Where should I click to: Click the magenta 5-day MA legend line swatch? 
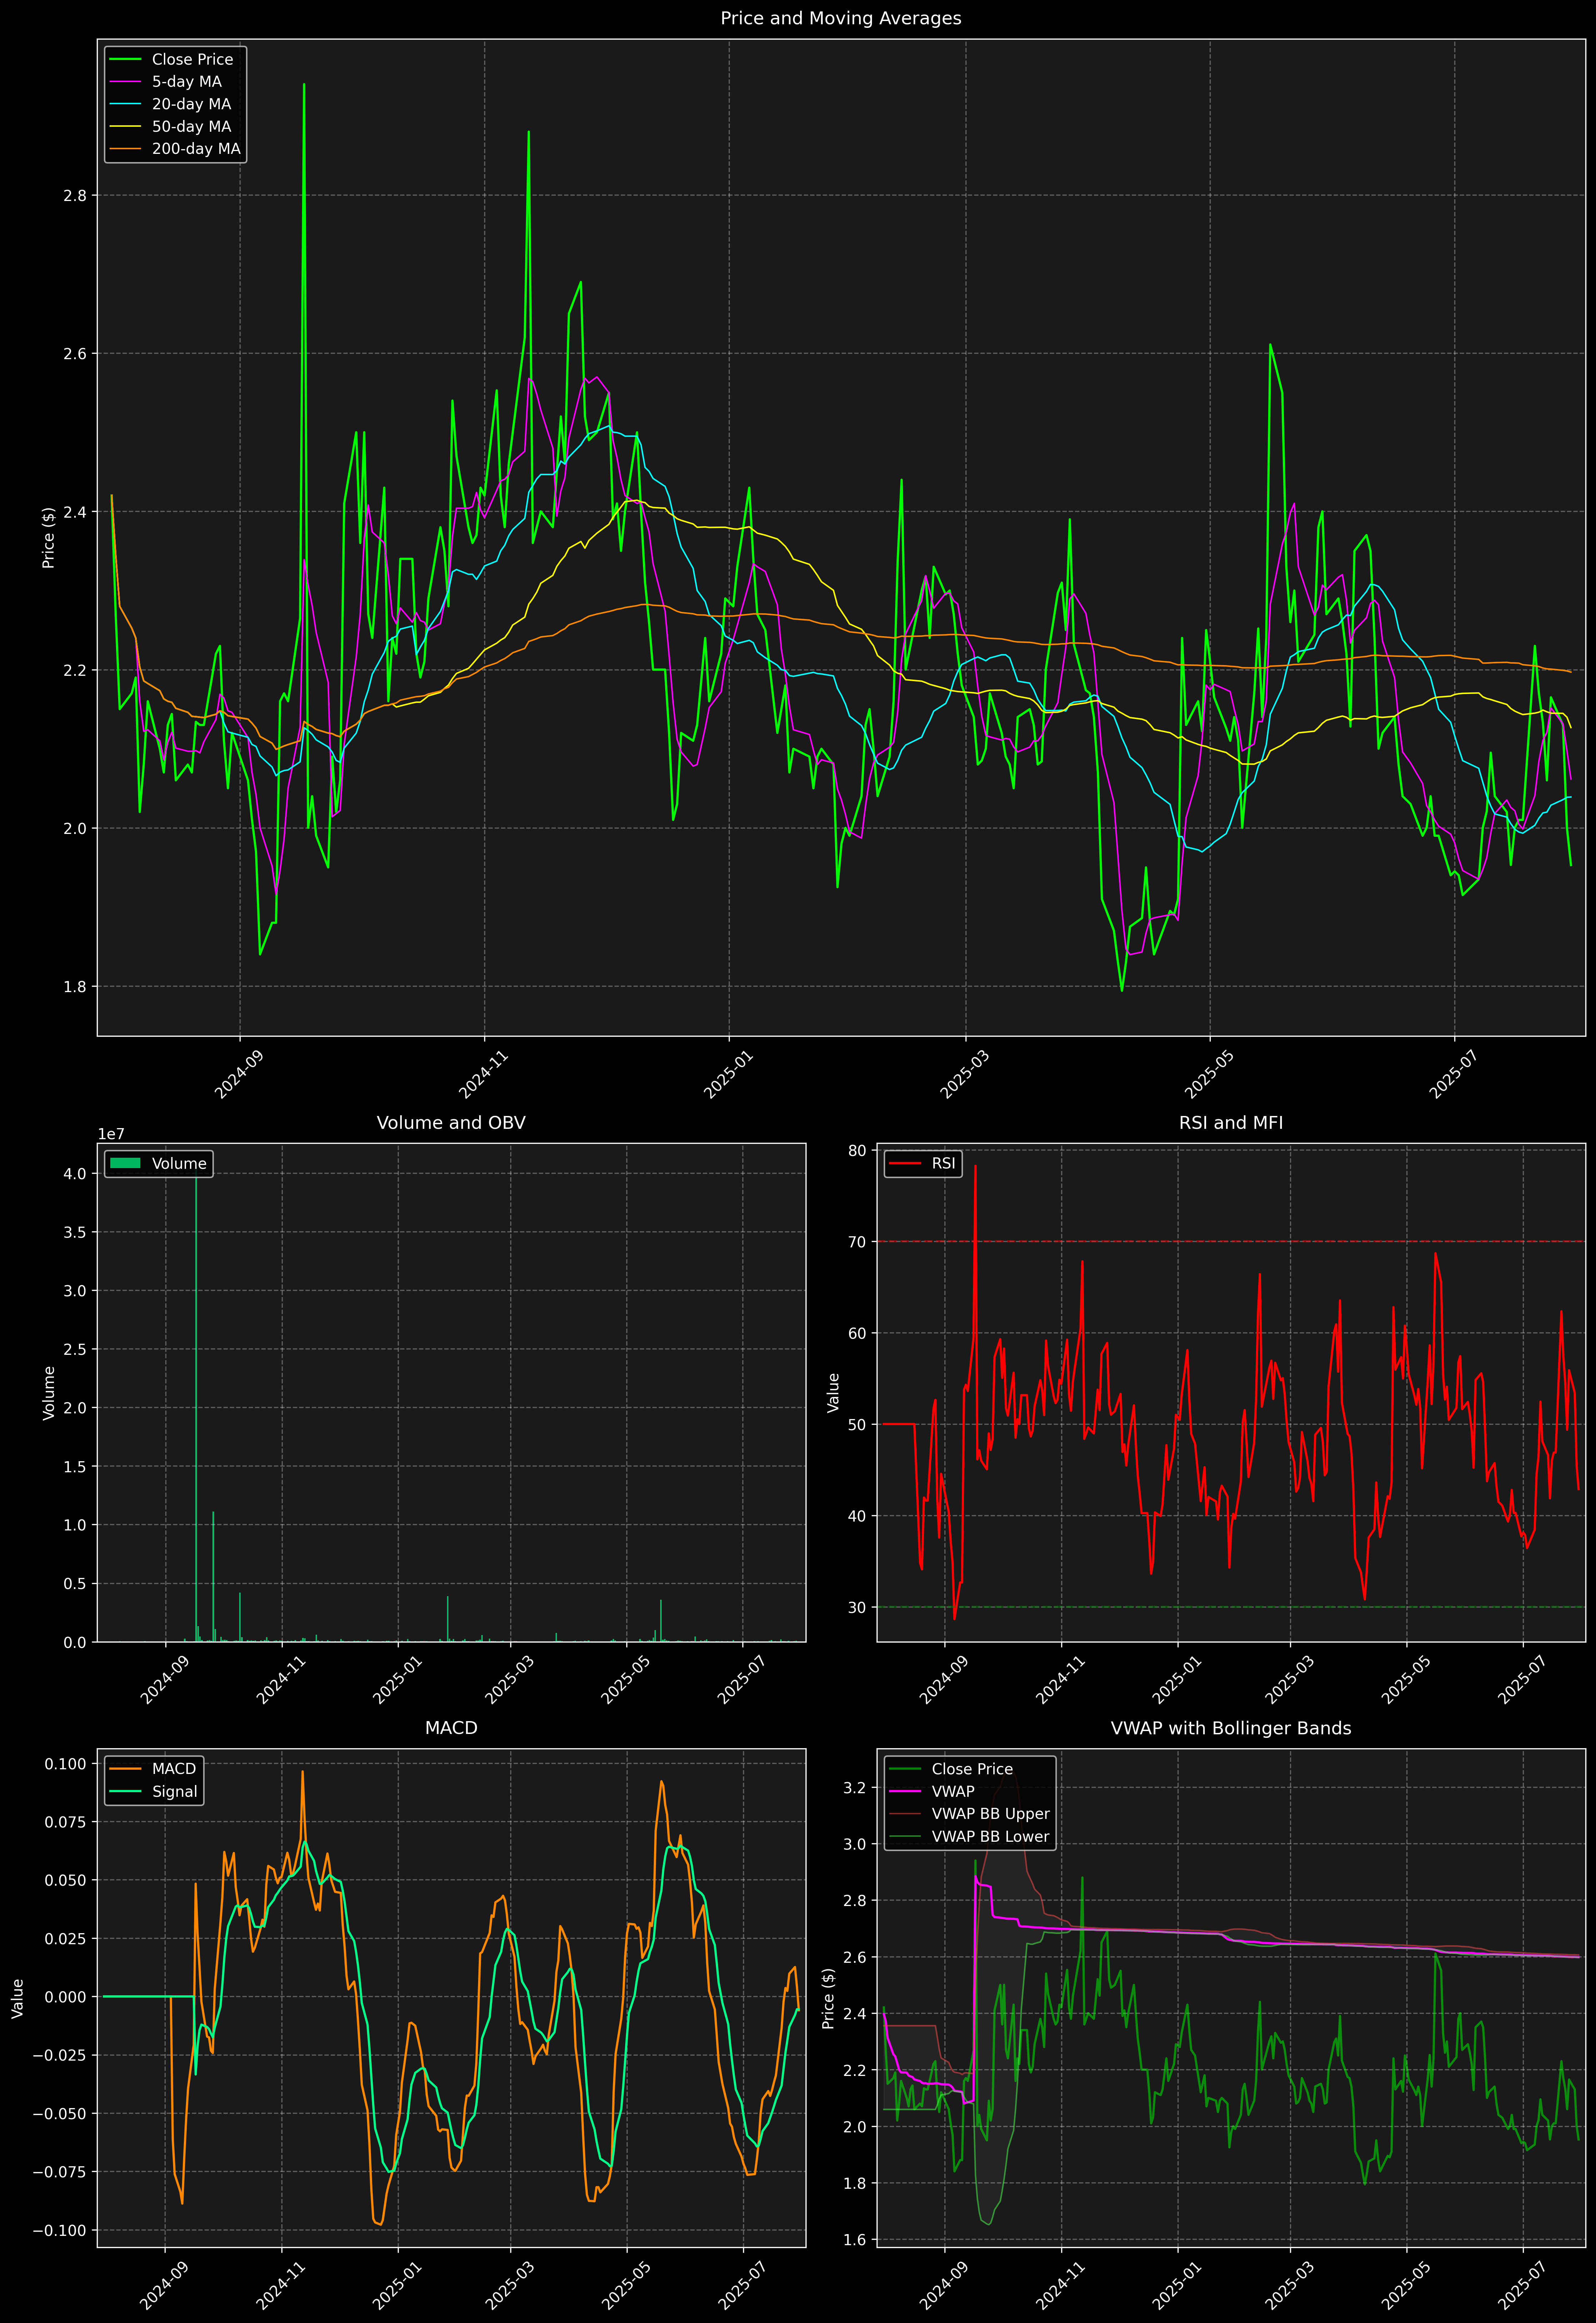pos(125,82)
